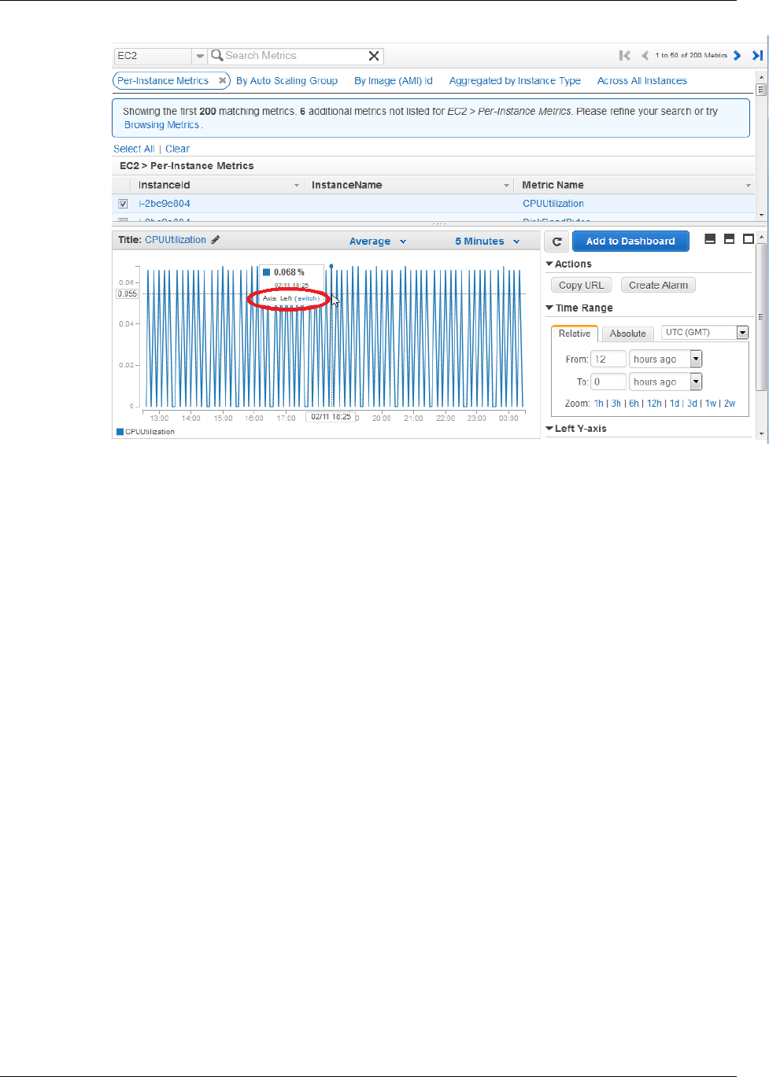The image size is (769, 1077).
Task: Click the i-2be9e804 instance ID
Action: (x=165, y=204)
